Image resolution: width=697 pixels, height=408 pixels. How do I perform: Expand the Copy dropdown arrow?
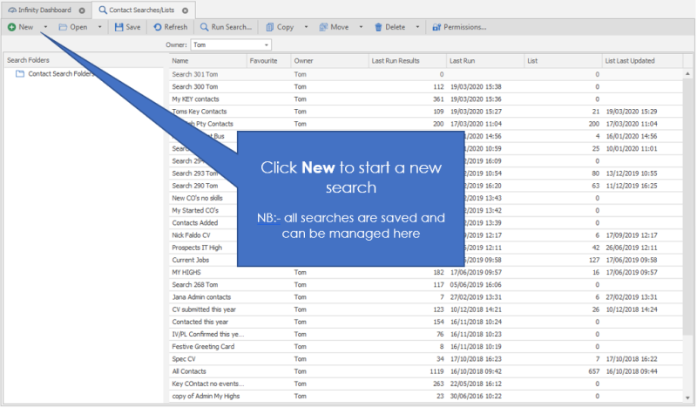[307, 27]
